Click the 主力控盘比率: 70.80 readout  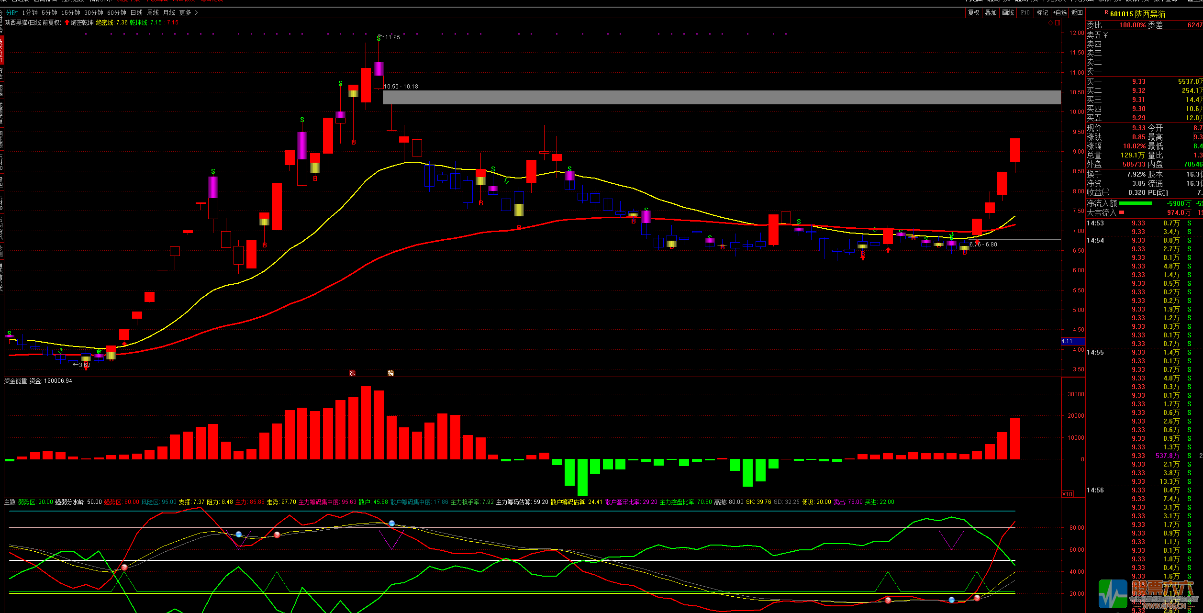pos(686,502)
